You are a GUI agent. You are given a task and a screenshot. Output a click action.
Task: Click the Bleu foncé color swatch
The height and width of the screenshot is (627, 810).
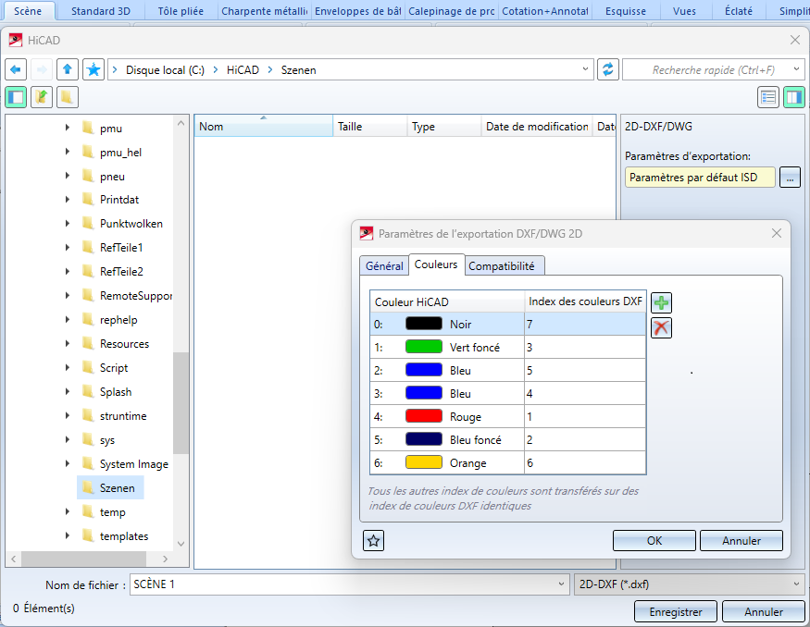coord(424,439)
